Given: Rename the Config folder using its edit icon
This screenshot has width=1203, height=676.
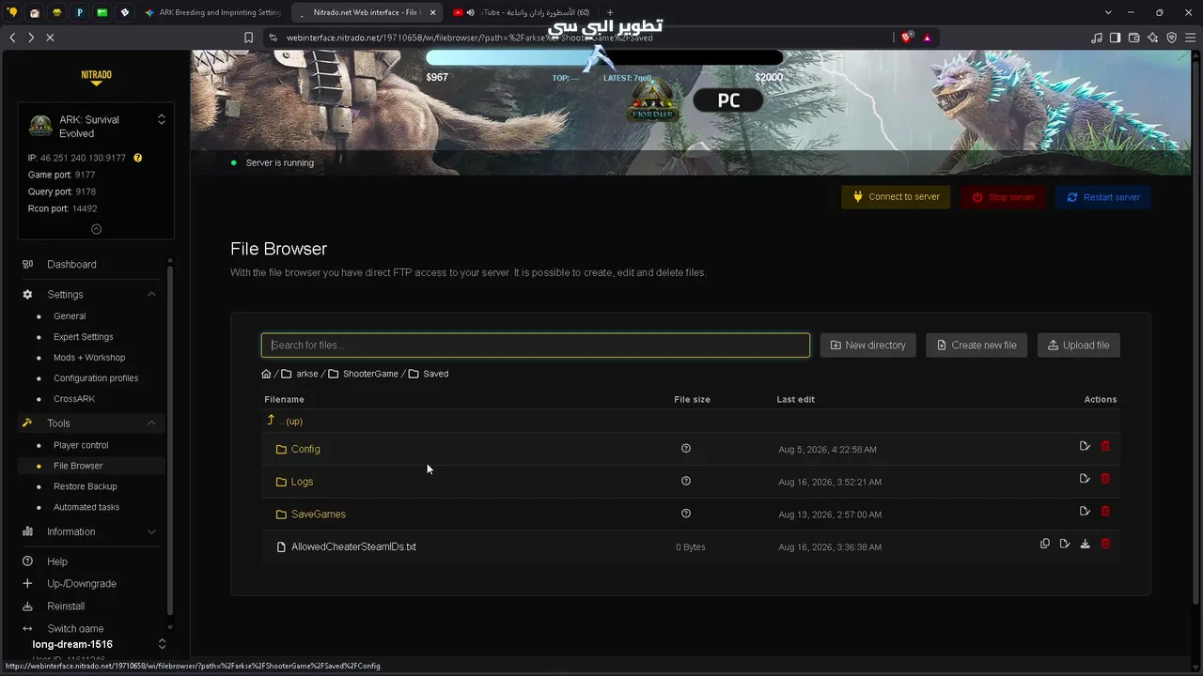Looking at the screenshot, I should click(1085, 446).
